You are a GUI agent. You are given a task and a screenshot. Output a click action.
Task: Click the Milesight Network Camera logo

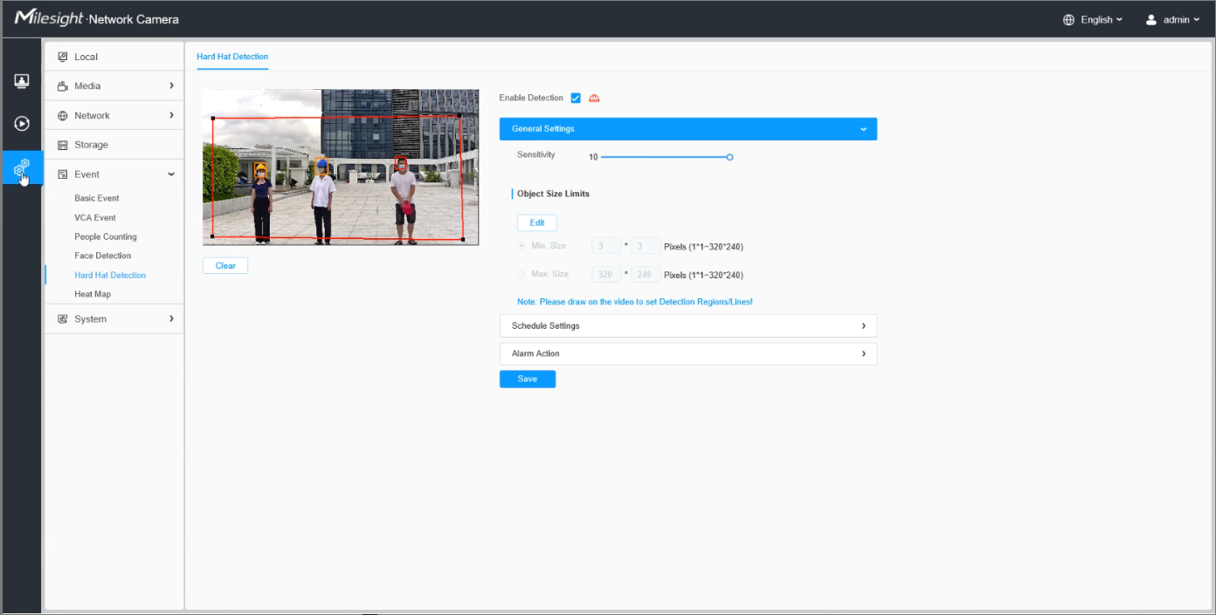point(96,18)
